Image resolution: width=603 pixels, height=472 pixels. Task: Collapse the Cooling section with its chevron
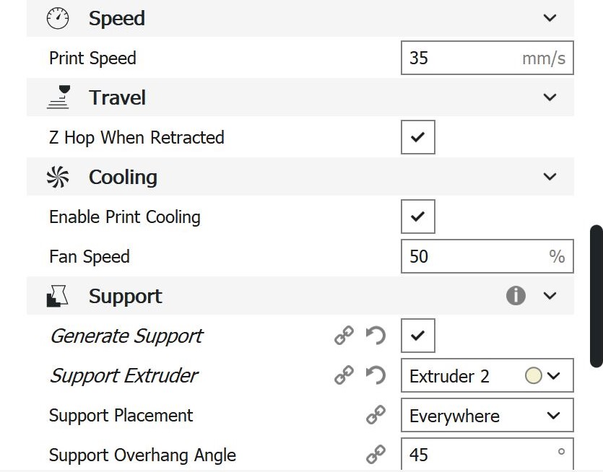[550, 177]
